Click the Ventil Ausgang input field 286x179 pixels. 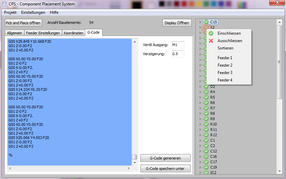[x=178, y=45]
